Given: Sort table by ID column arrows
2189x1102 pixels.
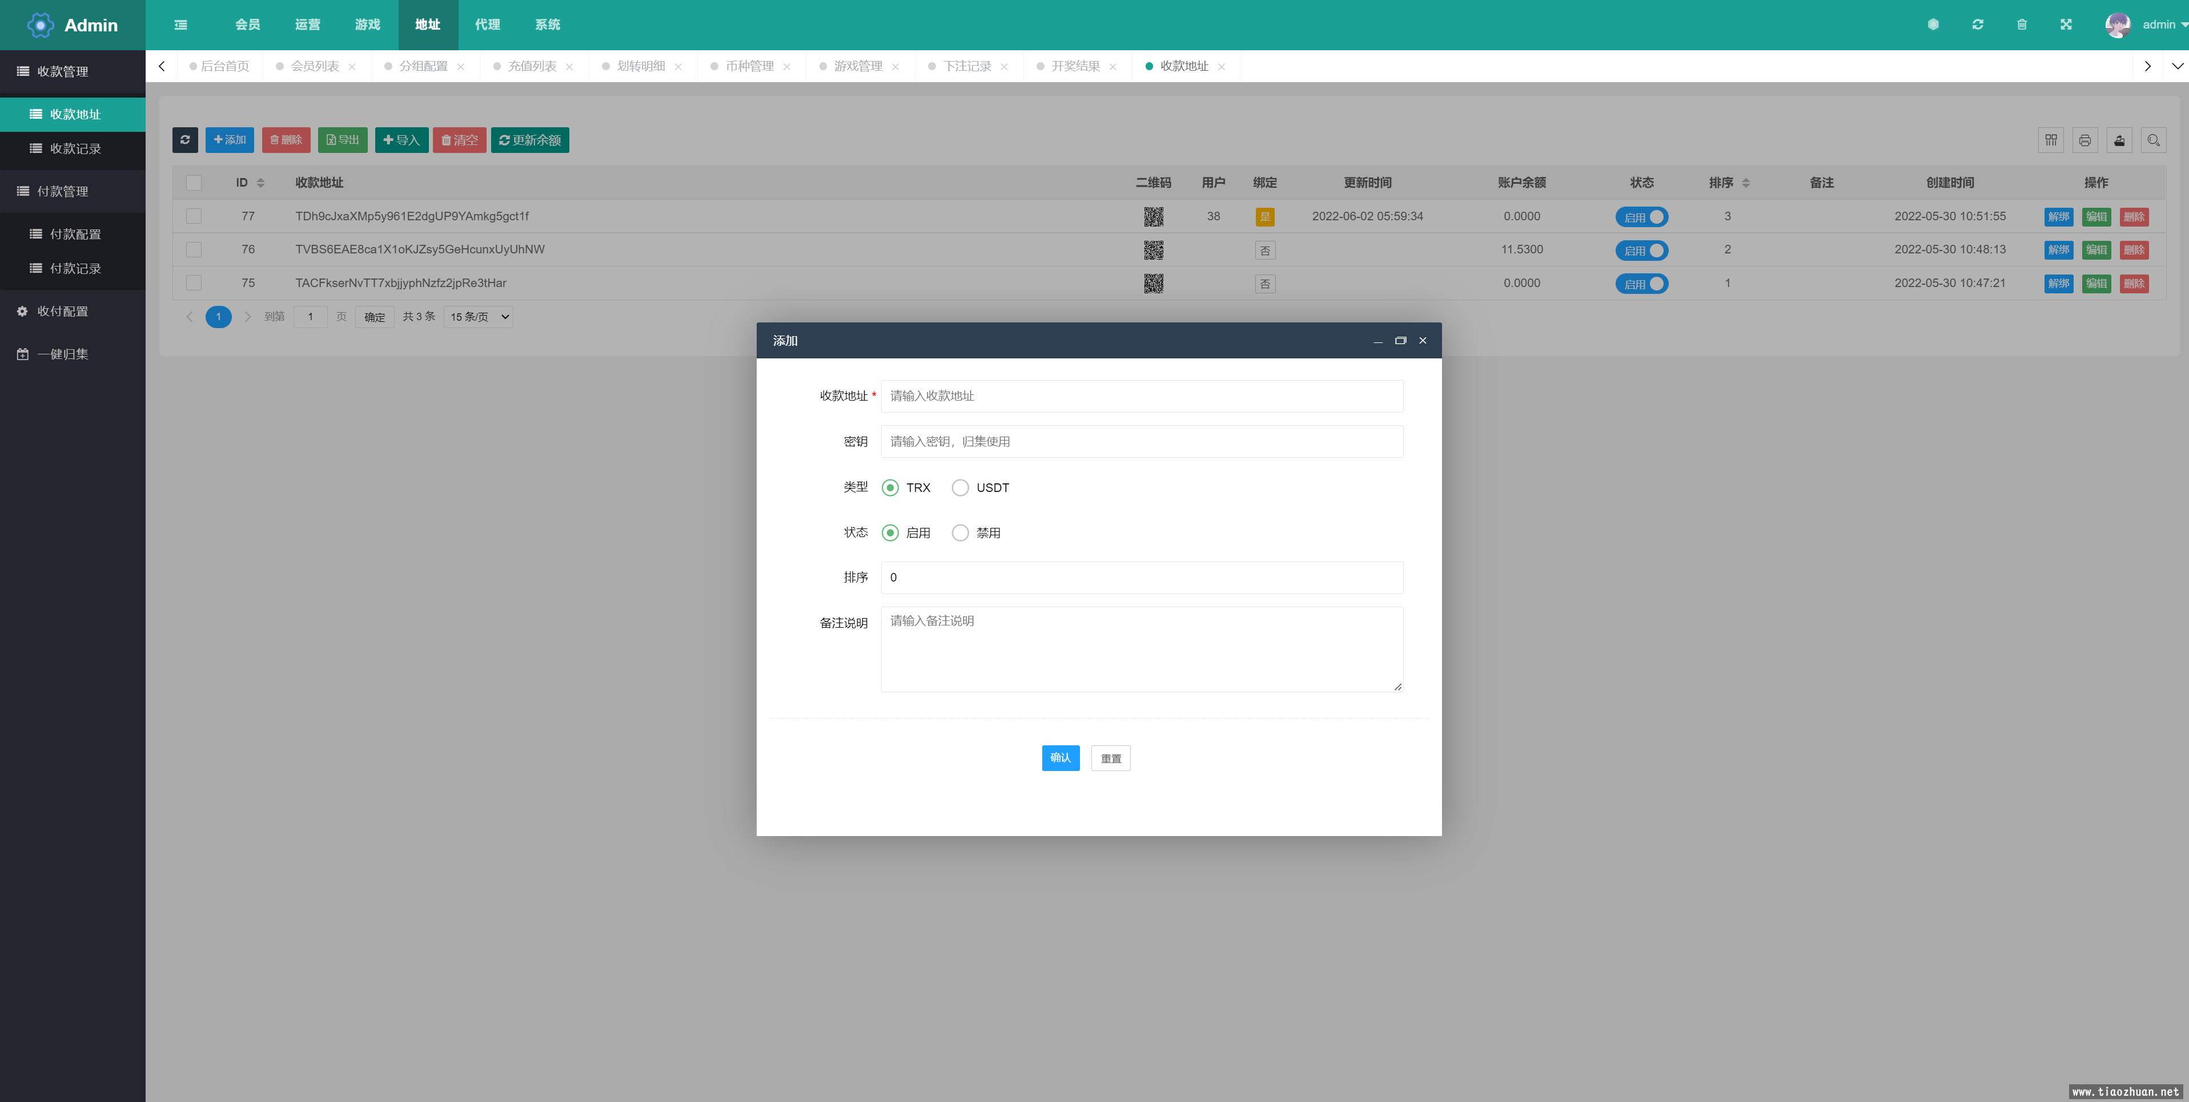Looking at the screenshot, I should click(261, 183).
